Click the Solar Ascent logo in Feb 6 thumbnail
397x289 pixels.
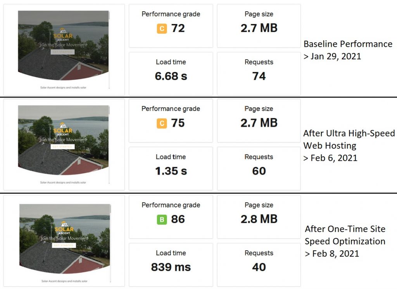63,129
